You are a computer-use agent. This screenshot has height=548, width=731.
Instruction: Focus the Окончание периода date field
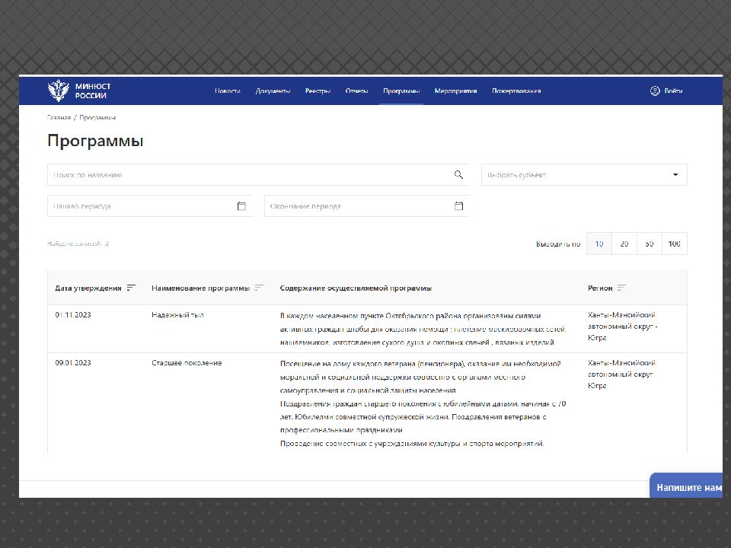coord(366,206)
